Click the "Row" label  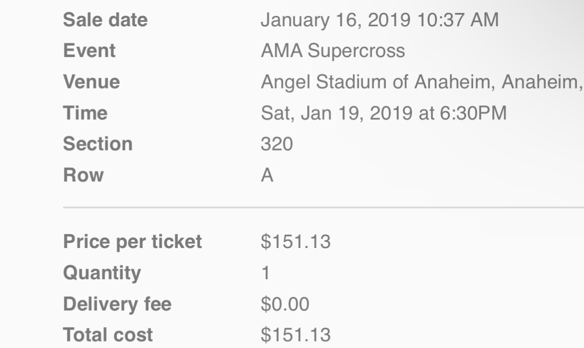coord(83,175)
